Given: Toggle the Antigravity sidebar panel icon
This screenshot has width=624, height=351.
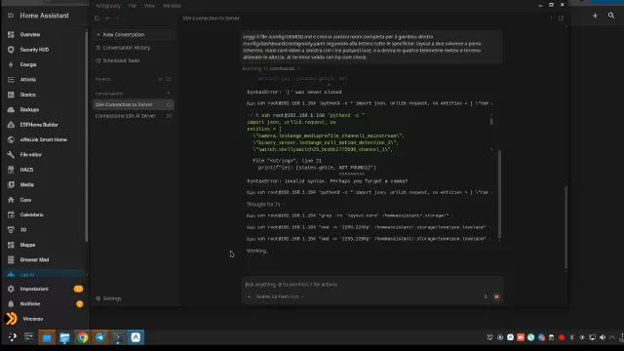Looking at the screenshot, I should (97, 18).
